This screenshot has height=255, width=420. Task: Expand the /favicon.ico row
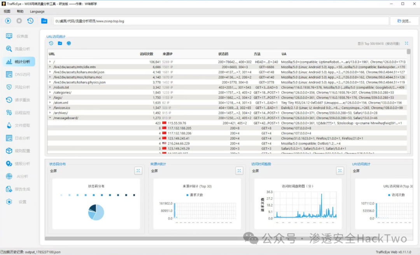[50, 107]
